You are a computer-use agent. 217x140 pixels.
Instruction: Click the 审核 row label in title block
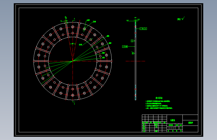(x=144, y=129)
